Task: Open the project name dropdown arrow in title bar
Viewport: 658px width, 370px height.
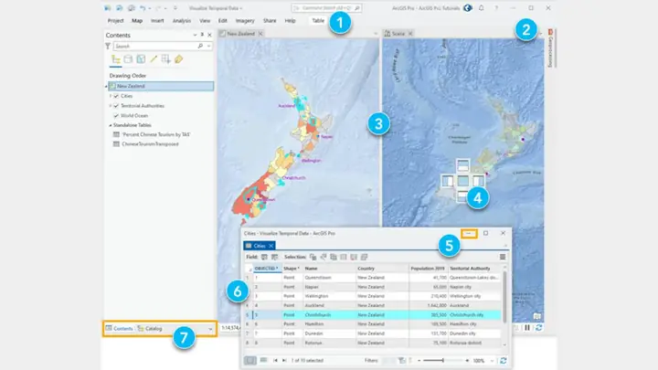Action: pyautogui.click(x=241, y=8)
